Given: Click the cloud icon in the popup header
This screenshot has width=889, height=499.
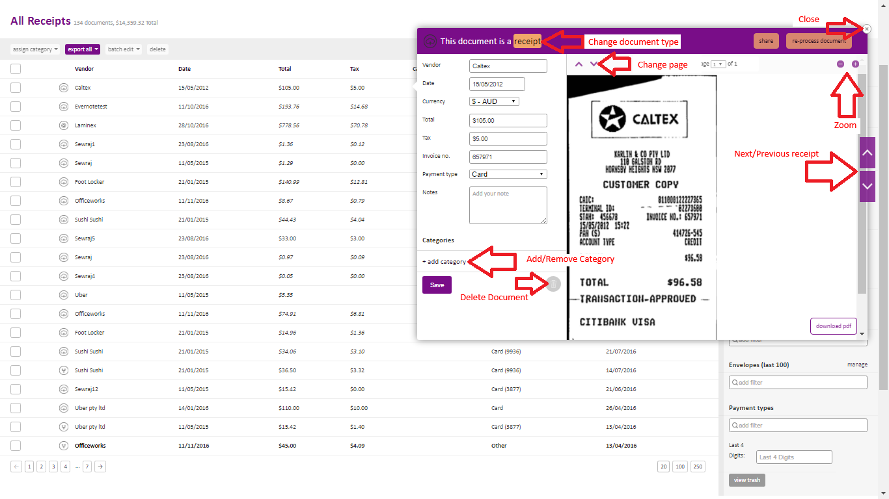Looking at the screenshot, I should pyautogui.click(x=430, y=42).
